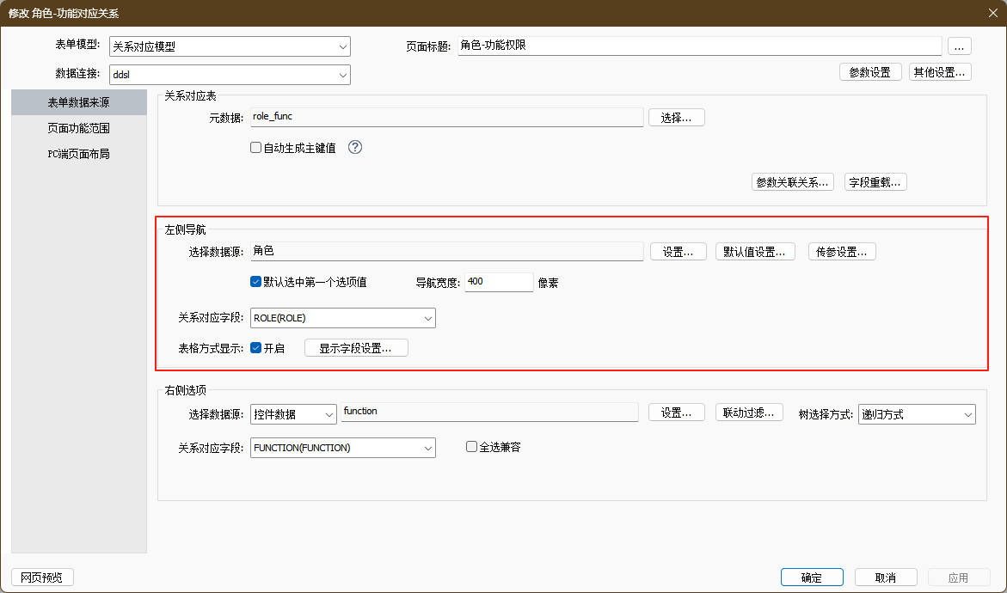This screenshot has width=1007, height=593.
Task: Expand the 树选择方式 递归方式 dropdown
Action: tap(917, 414)
